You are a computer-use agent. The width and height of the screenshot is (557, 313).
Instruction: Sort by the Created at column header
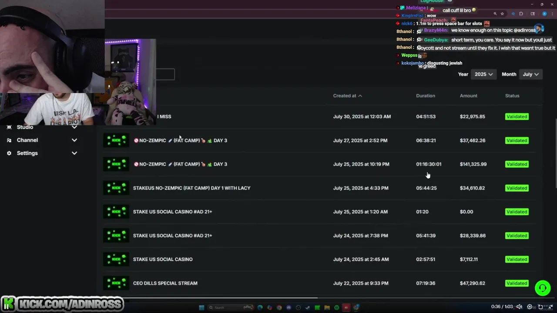(x=347, y=96)
